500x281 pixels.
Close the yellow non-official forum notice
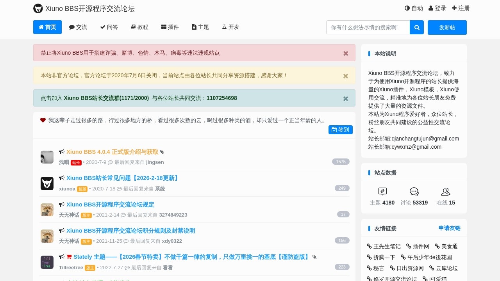click(345, 76)
